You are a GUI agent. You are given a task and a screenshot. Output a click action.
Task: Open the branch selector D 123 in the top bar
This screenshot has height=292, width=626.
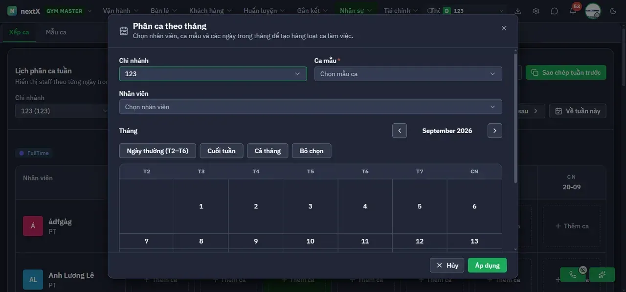tap(473, 11)
